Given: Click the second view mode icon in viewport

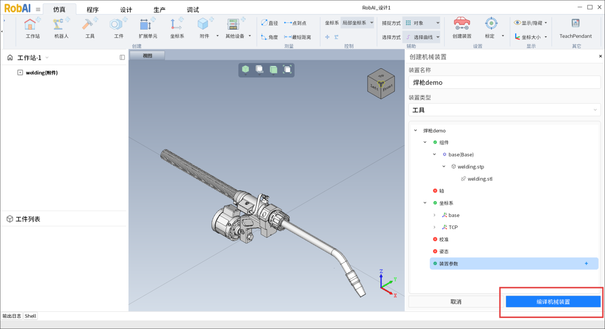Looking at the screenshot, I should point(259,70).
